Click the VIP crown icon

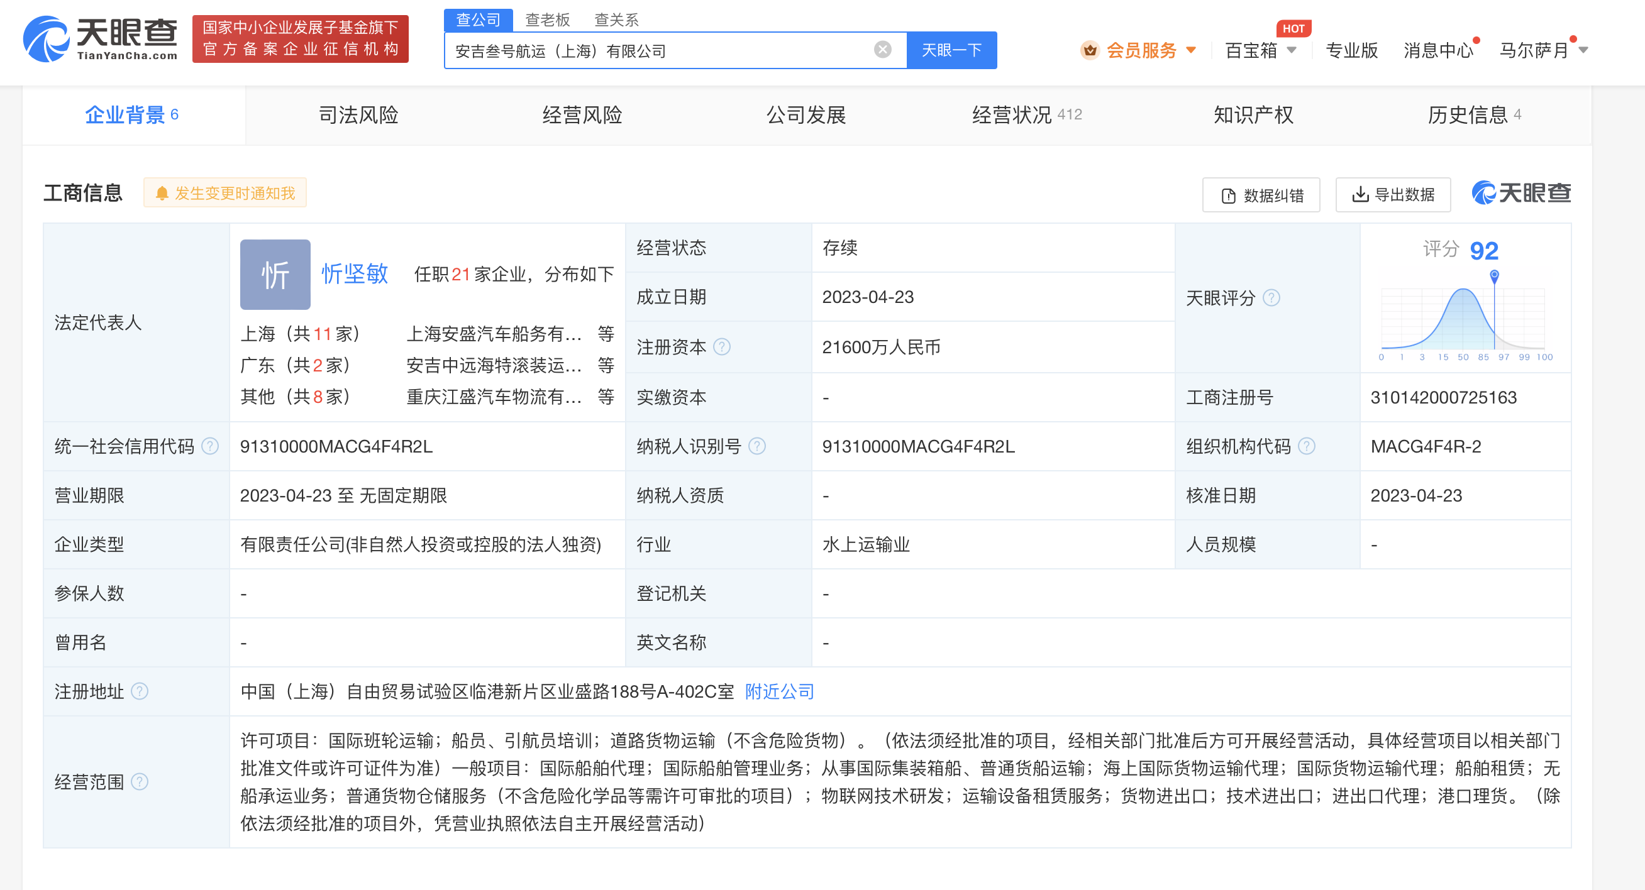[x=1089, y=50]
